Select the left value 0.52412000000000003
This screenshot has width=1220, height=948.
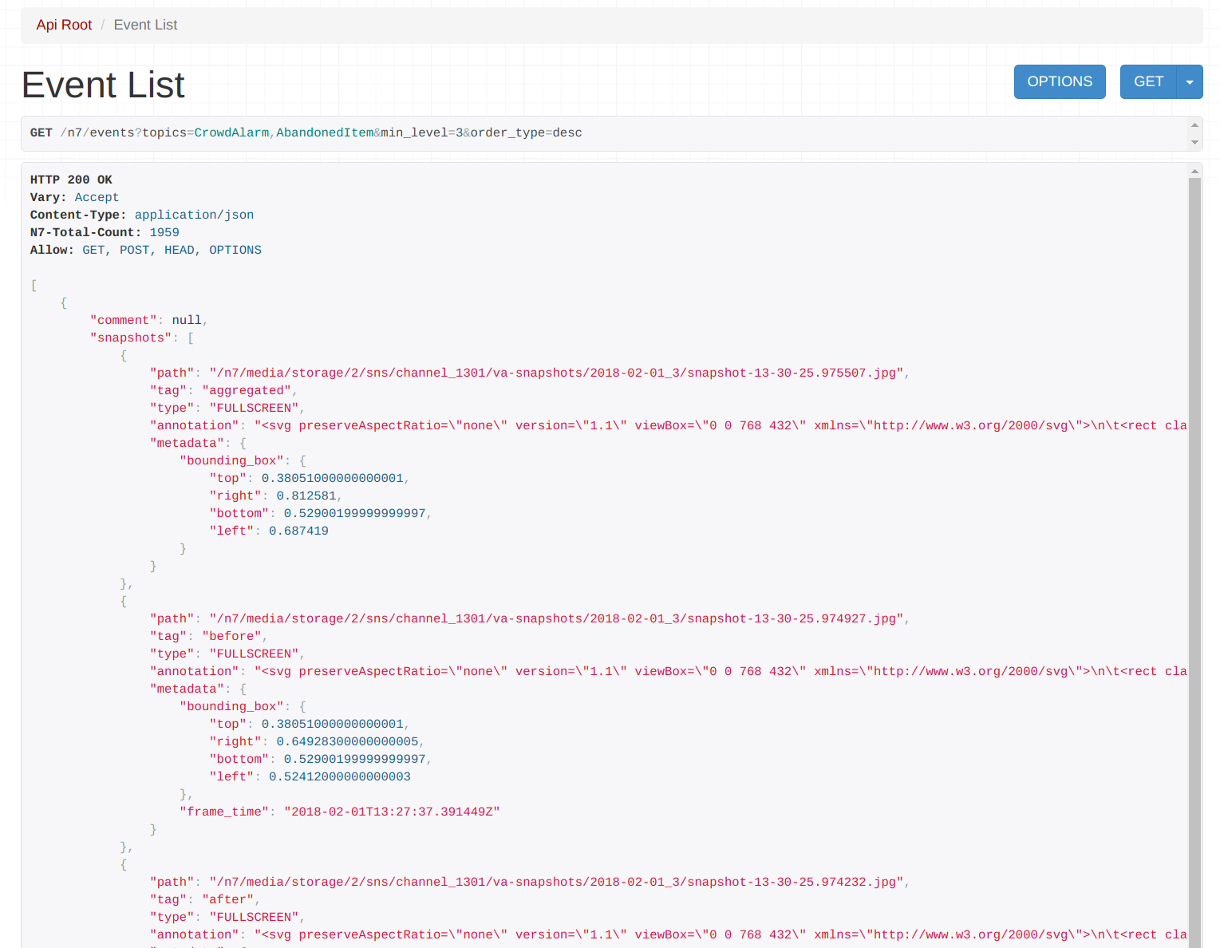(340, 776)
